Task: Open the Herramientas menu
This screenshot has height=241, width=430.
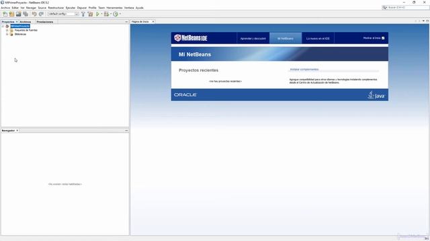Action: [x=114, y=8]
